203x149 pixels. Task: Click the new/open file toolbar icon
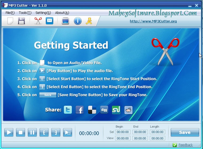click(10, 21)
